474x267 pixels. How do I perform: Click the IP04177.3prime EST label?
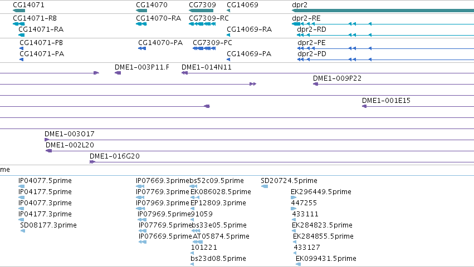tap(45, 214)
